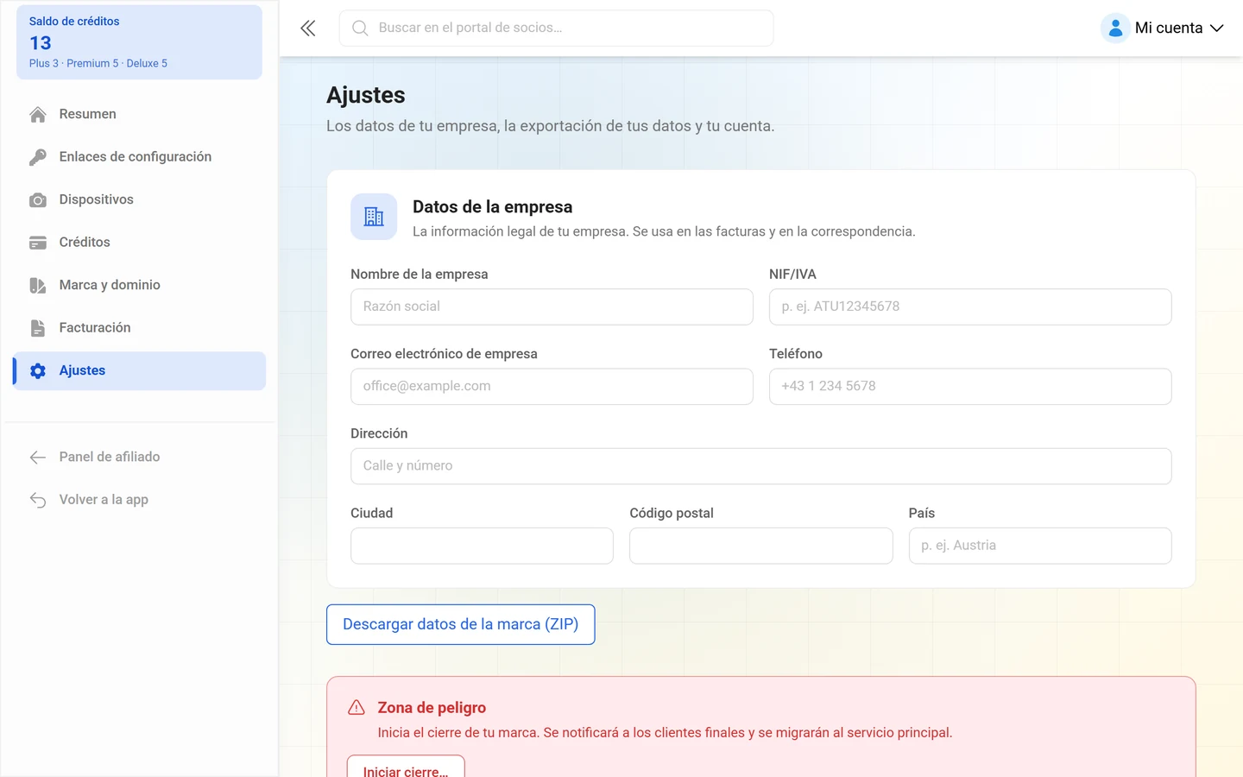Click the Nombre de la empresa field
This screenshot has width=1243, height=777.
[552, 306]
